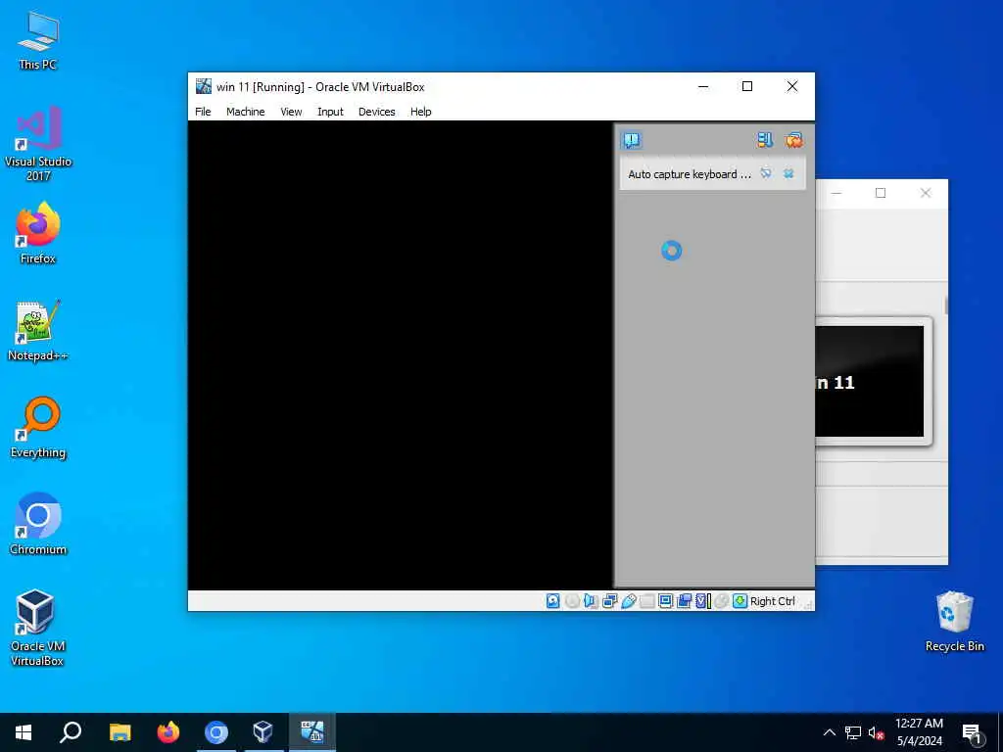Viewport: 1003px width, 752px height.
Task: Open the Devices menu
Action: (377, 112)
